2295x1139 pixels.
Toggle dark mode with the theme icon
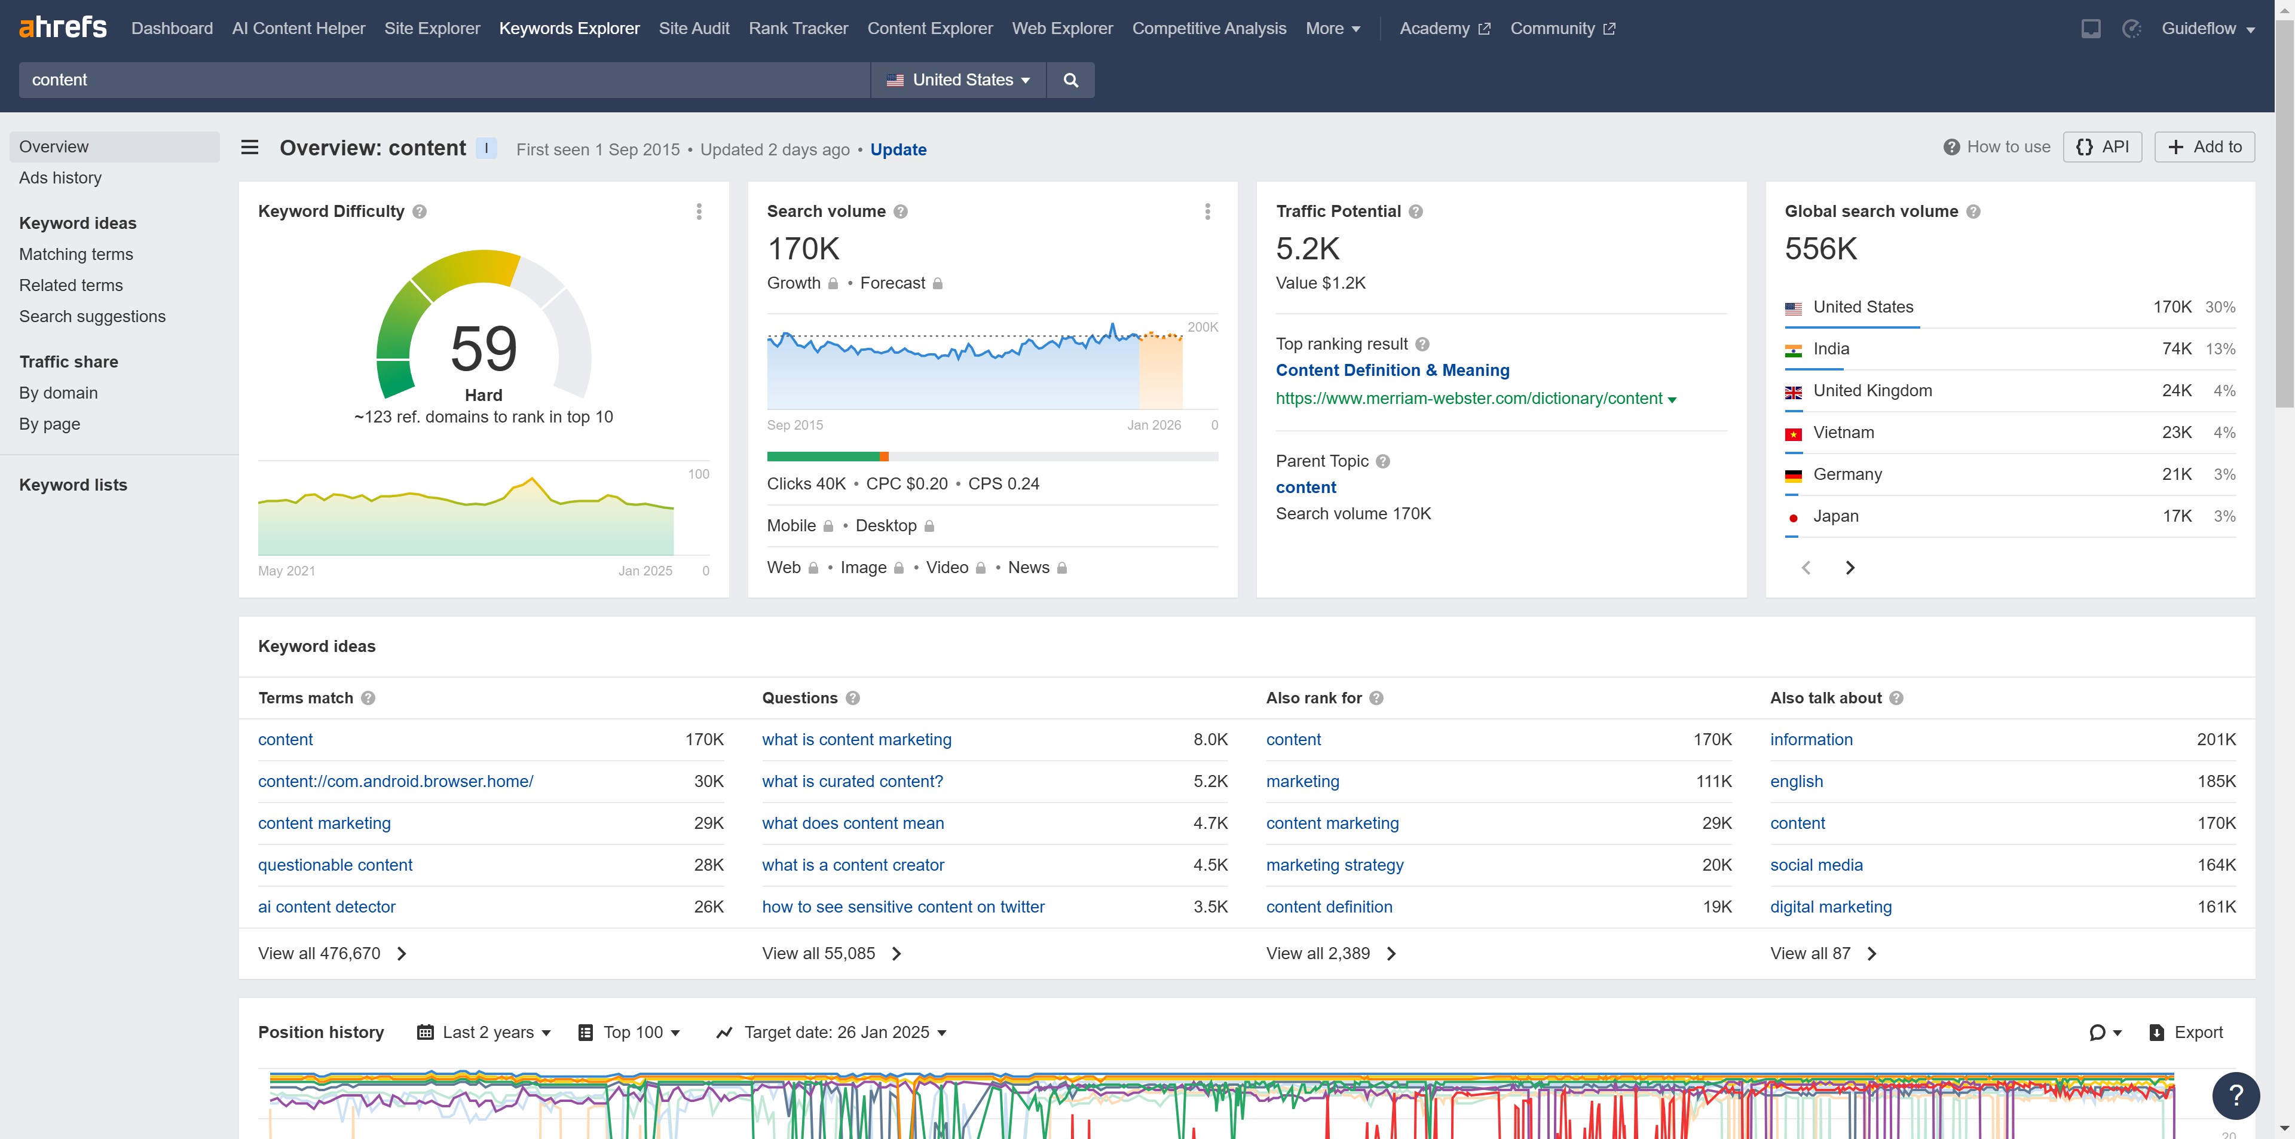coord(2131,29)
